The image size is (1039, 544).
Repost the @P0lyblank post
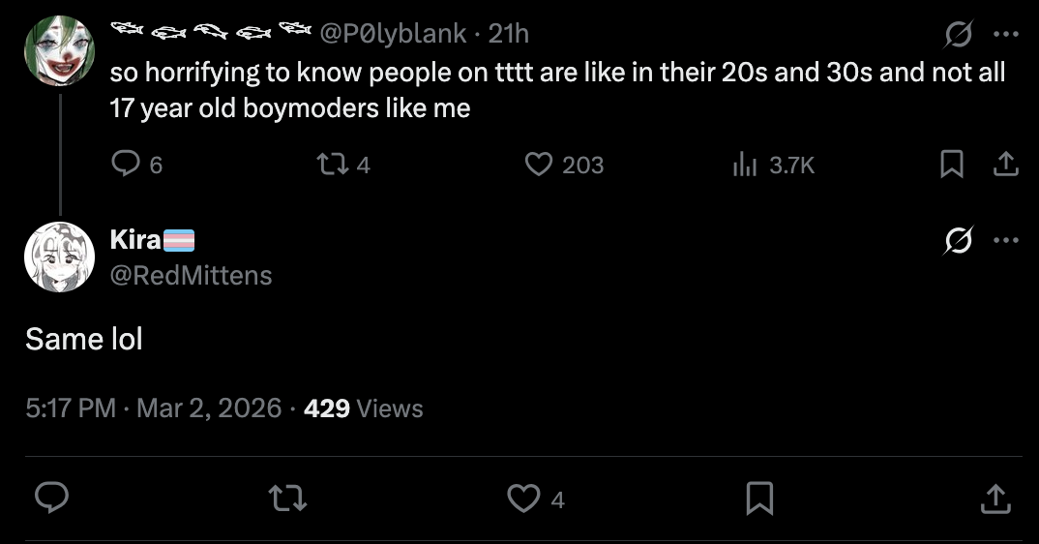click(x=332, y=166)
